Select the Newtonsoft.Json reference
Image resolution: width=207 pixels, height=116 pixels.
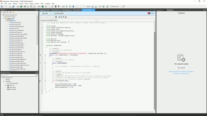pyautogui.click(x=16, y=24)
